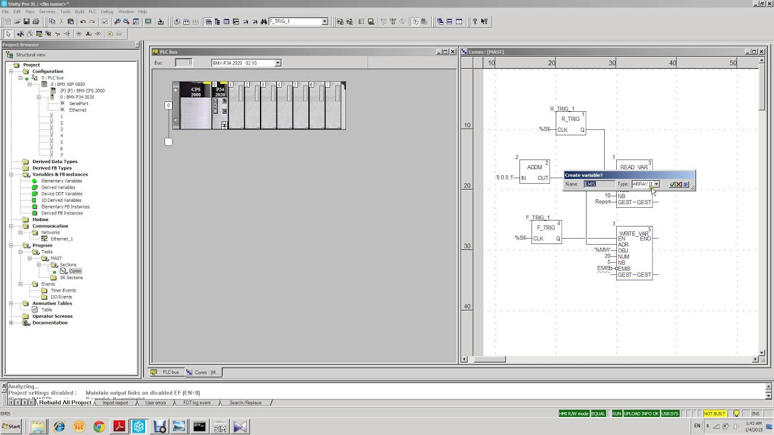This screenshot has width=774, height=435.
Task: Click the READ_VAR function block
Action: [x=634, y=184]
